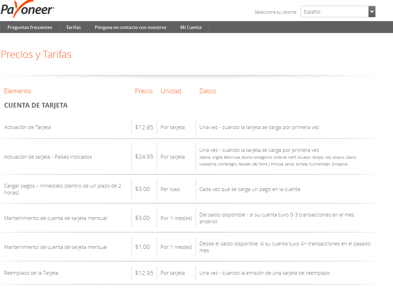Select Reemplazo de la Tarjeta row label
This screenshot has width=393, height=289.
[x=31, y=273]
